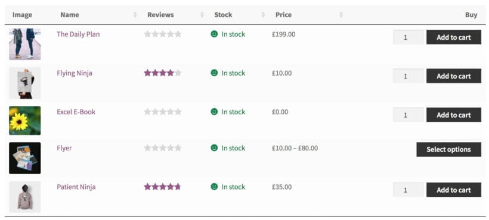Focus the quantity field for Excel E-Book
The image size is (489, 220).
coord(408,115)
